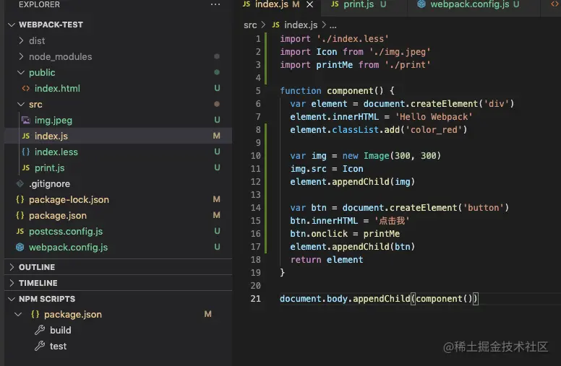Click JS icon beside postcss.config.js
This screenshot has height=366, width=561.
pos(20,231)
